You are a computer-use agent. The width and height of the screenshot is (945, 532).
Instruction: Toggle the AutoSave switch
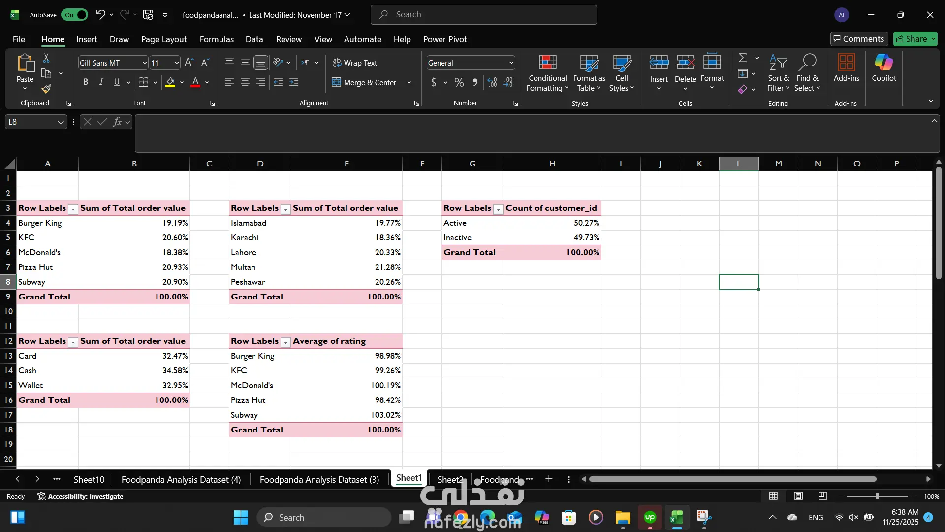[x=74, y=15]
